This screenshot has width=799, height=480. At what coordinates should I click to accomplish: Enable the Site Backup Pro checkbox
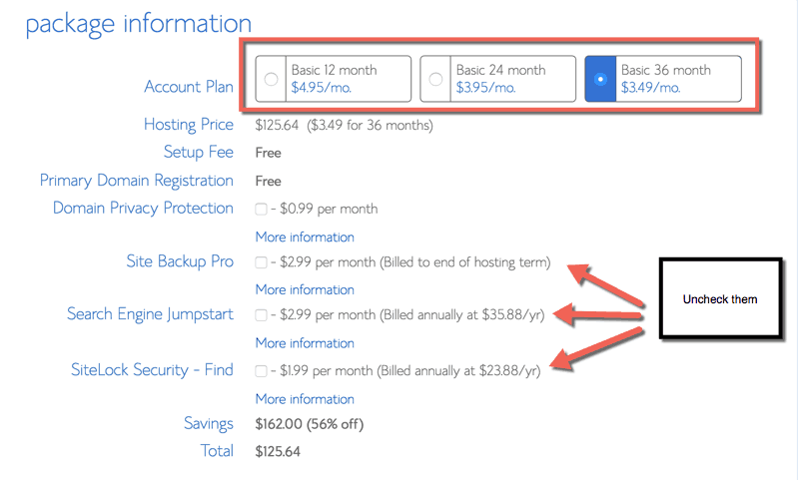click(261, 262)
